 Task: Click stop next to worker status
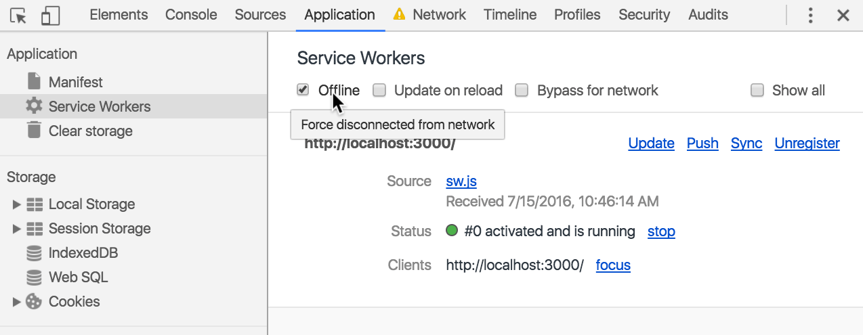point(661,231)
